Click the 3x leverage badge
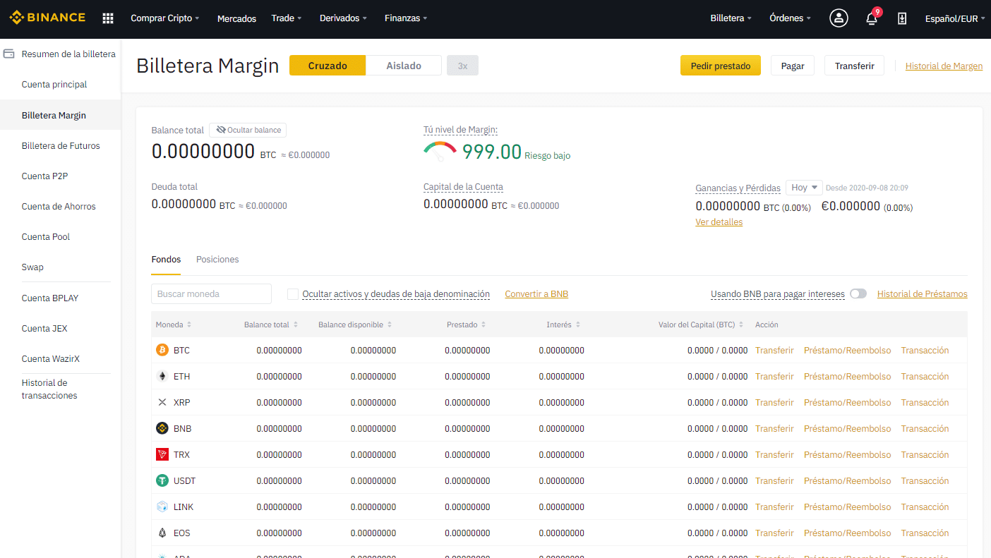The image size is (991, 558). [x=462, y=66]
